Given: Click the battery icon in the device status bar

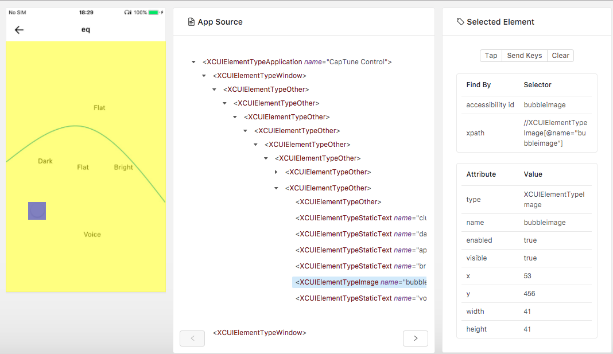Looking at the screenshot, I should (152, 11).
